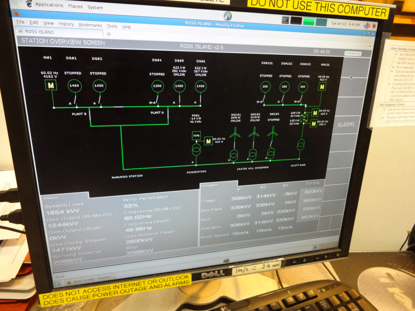
Task: Toggle DG#6 breaker switch
Action: (200, 100)
